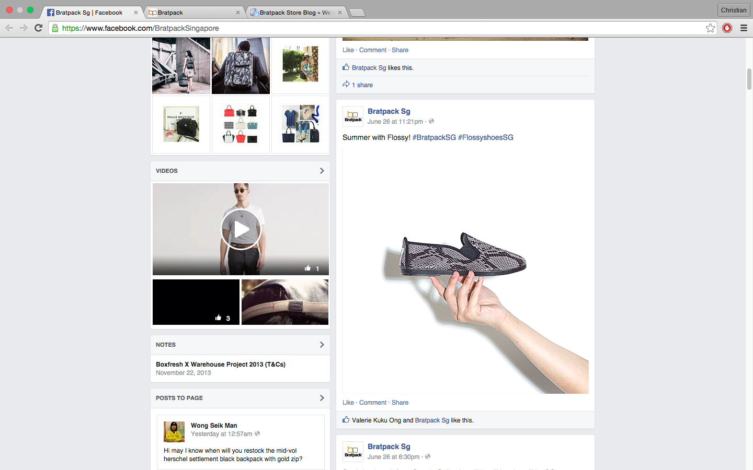Open the 'June 26 at 6:30pm' timestamp

pyautogui.click(x=394, y=457)
